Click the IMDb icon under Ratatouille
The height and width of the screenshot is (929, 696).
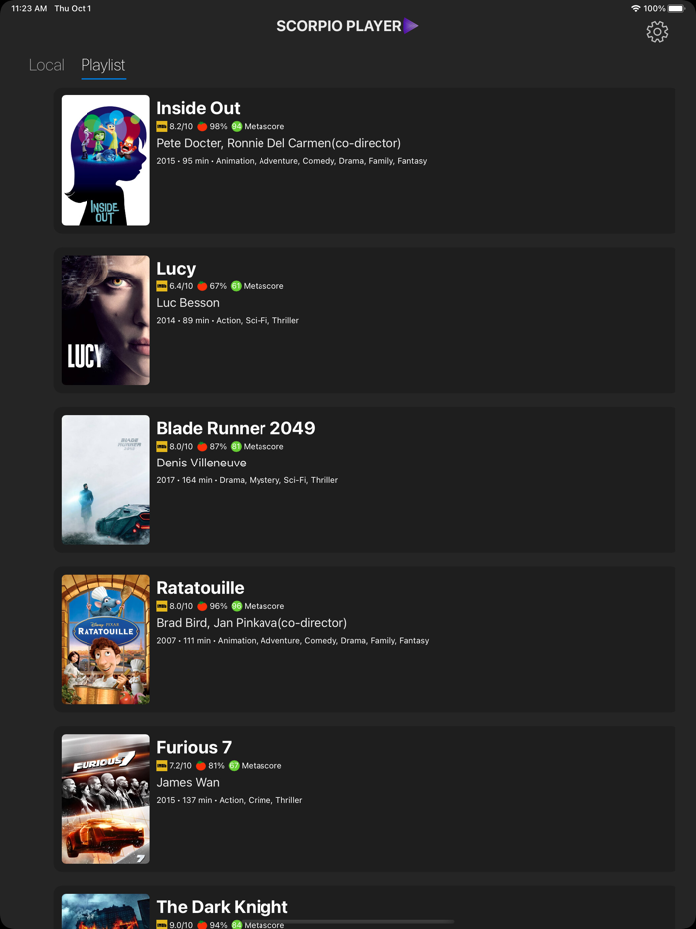[162, 606]
